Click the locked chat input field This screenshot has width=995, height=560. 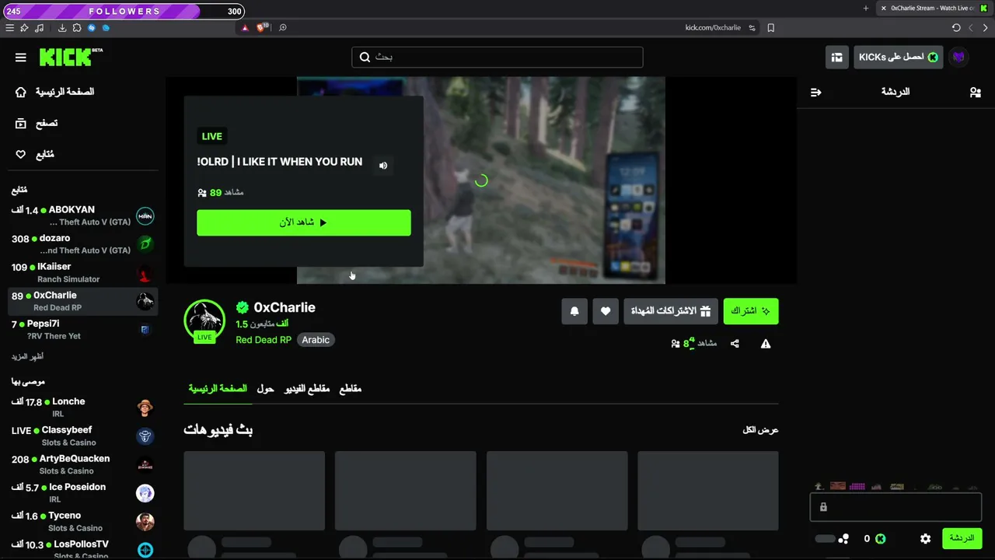pyautogui.click(x=895, y=507)
